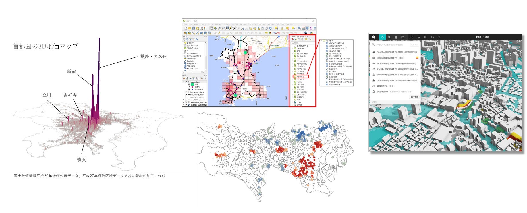Image resolution: width=527 pixels, height=213 pixels.
Task: Click the Sigma statistics icon in QGIS toolbar
Action: (x=311, y=28)
